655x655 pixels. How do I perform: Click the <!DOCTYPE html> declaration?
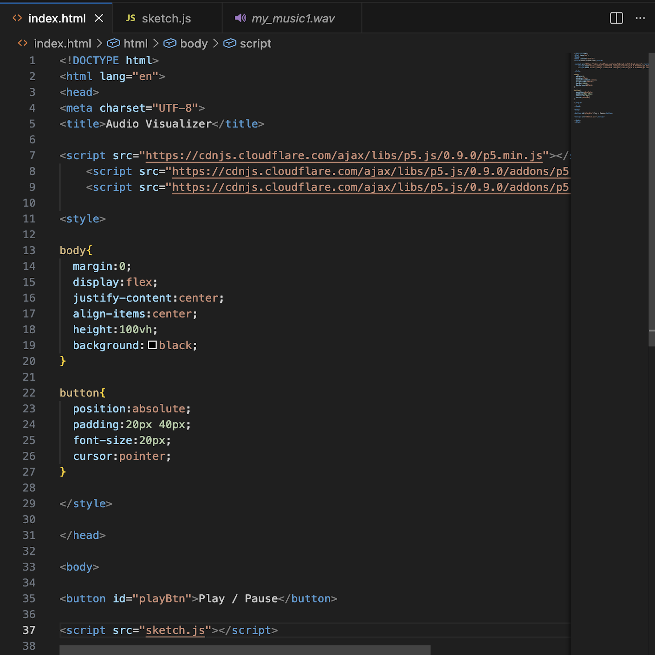tap(109, 61)
